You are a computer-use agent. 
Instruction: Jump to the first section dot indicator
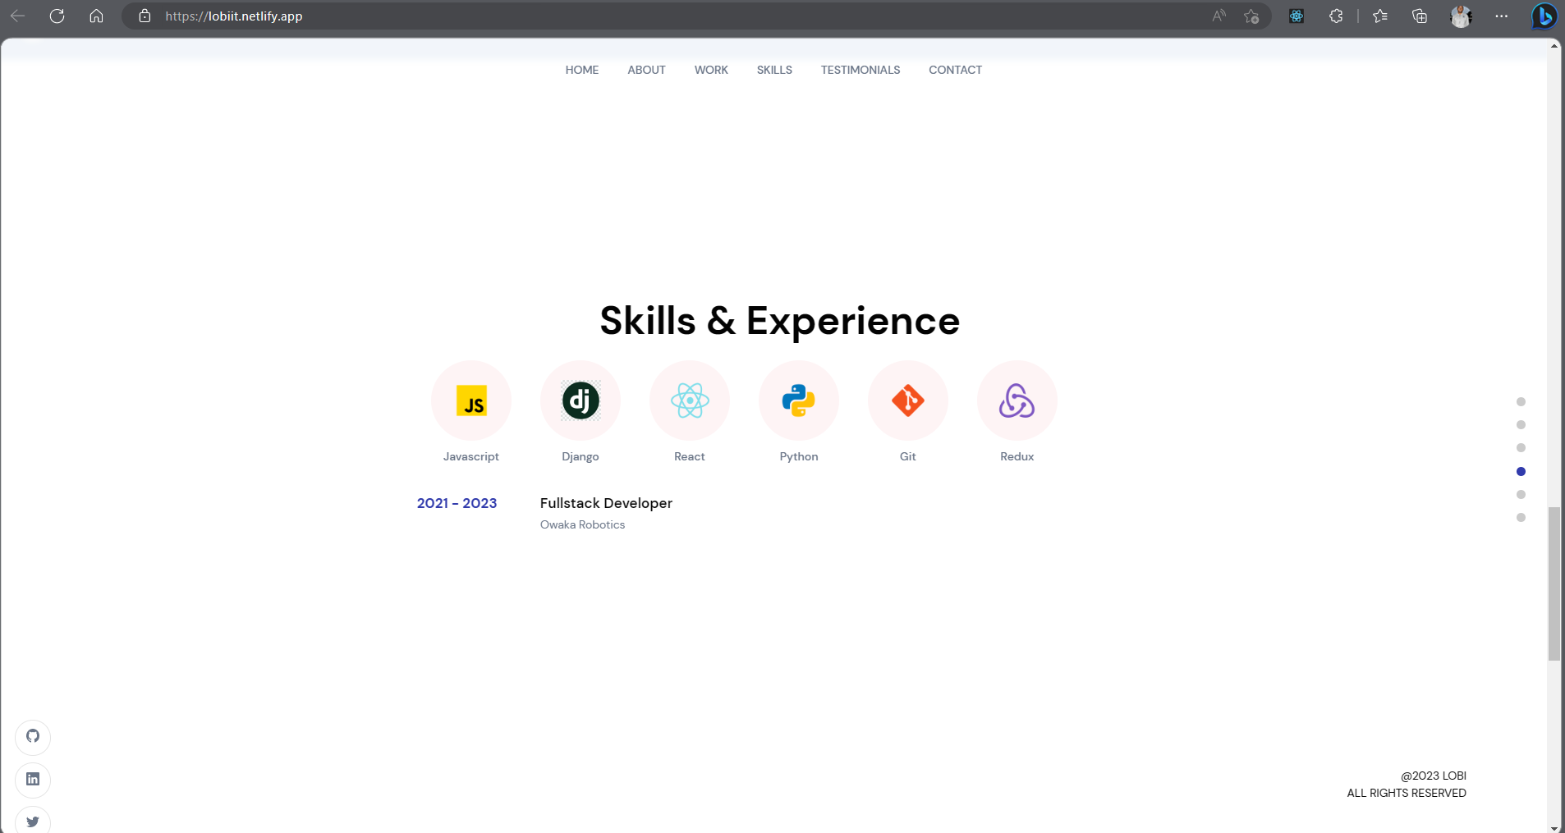coord(1521,401)
